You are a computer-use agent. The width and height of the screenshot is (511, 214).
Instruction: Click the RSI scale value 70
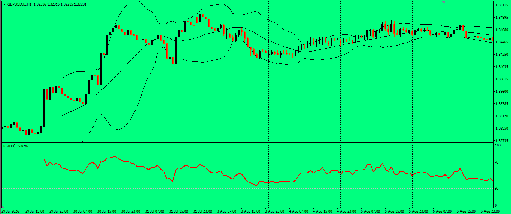pyautogui.click(x=497, y=162)
